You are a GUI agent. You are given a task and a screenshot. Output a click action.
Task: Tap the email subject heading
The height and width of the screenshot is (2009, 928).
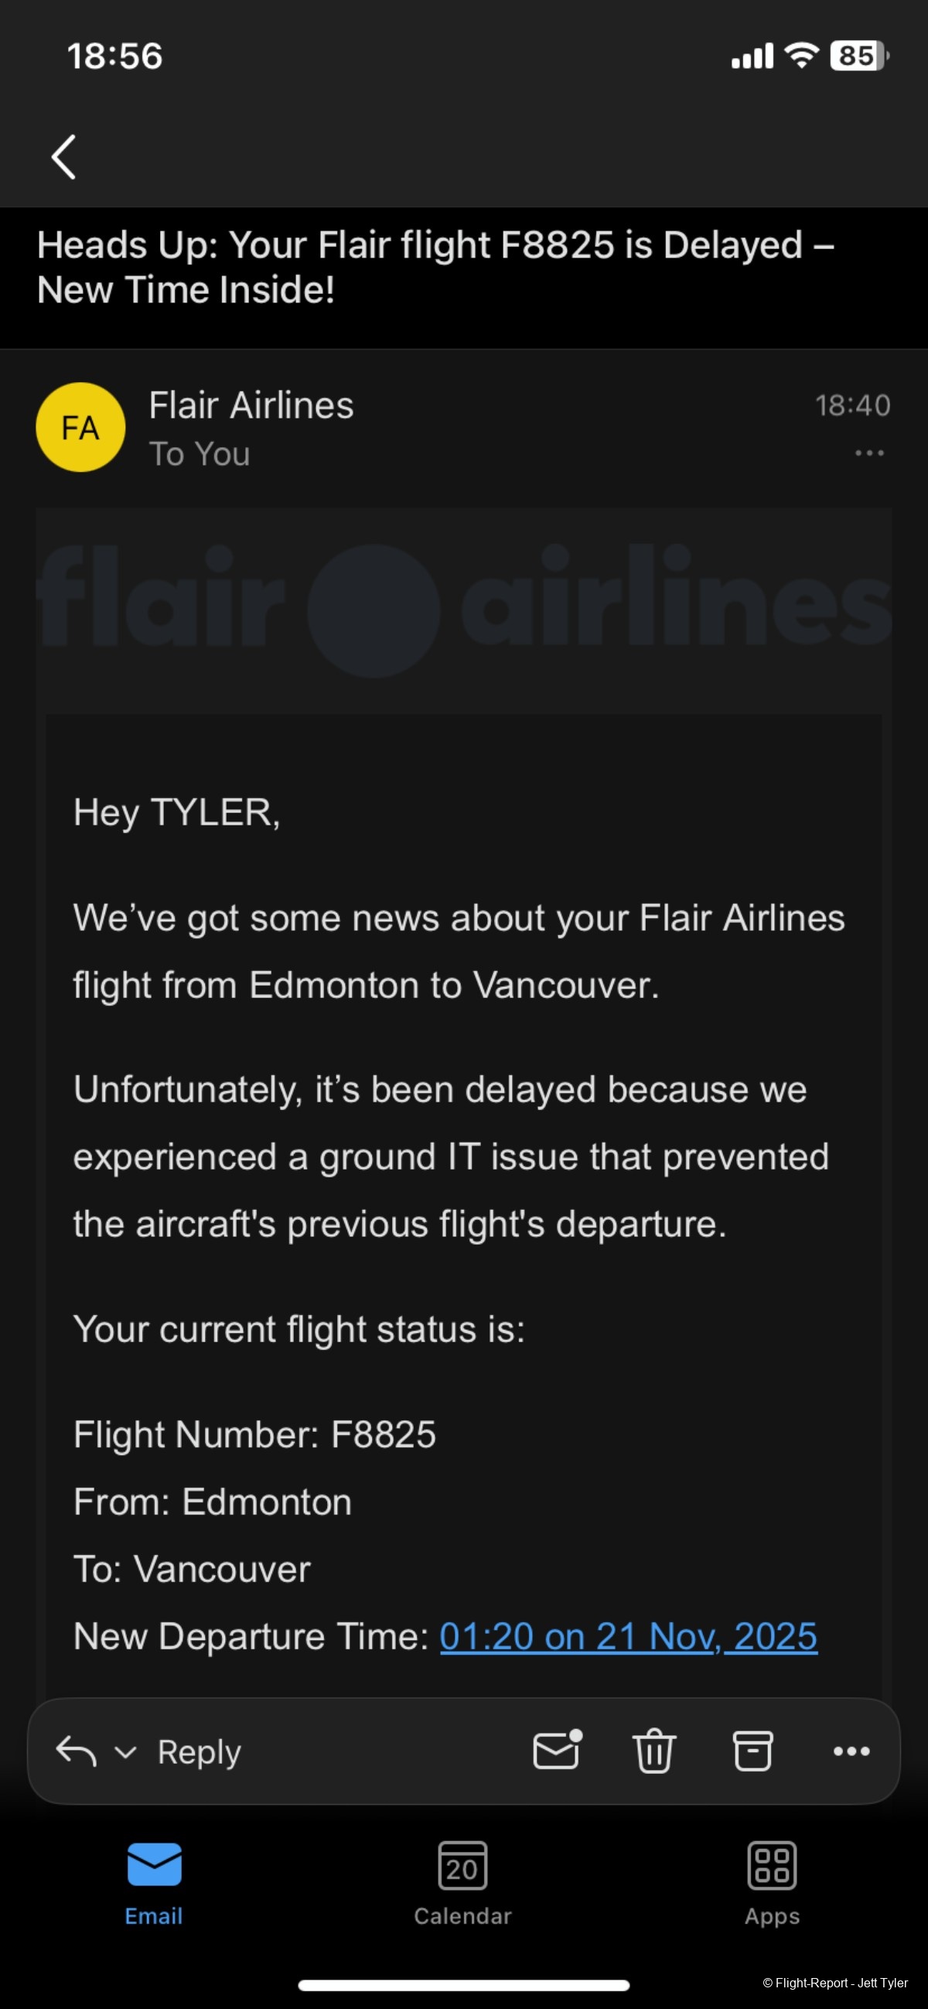point(435,268)
